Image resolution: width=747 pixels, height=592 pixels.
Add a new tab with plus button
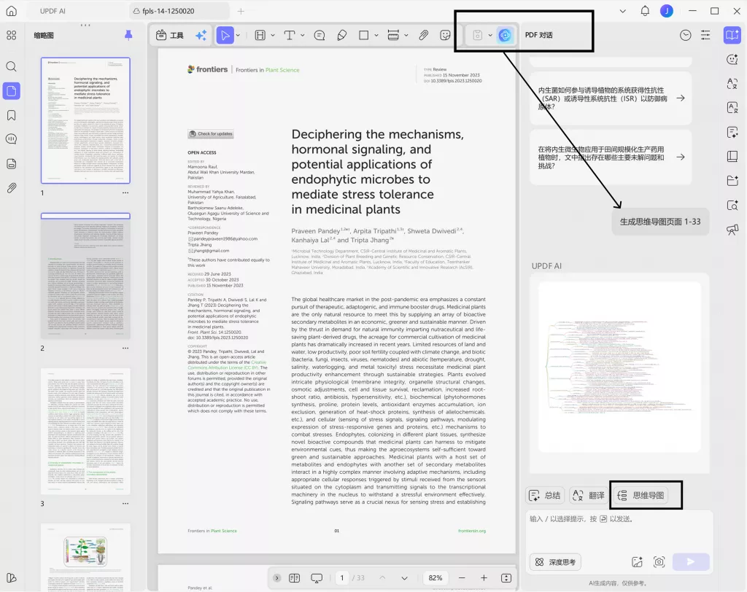pos(241,11)
